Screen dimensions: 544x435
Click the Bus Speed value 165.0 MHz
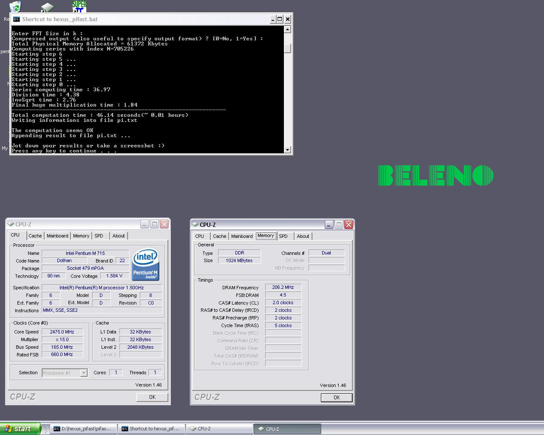click(x=62, y=347)
